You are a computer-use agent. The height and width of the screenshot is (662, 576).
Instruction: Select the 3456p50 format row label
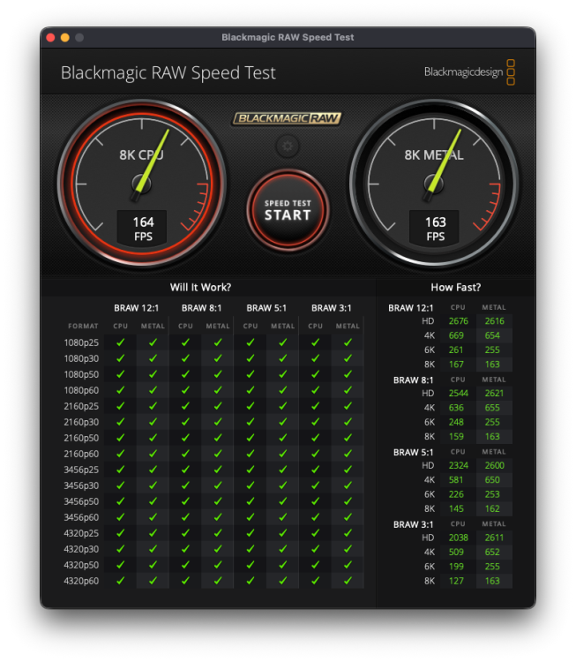pyautogui.click(x=81, y=501)
